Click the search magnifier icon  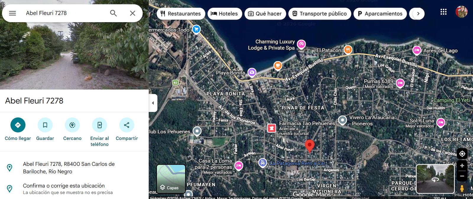point(114,13)
